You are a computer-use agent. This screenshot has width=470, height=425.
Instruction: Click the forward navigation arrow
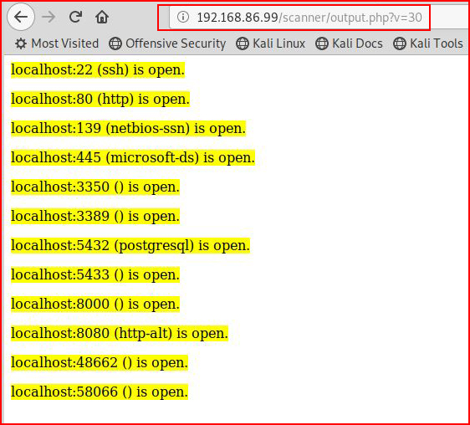[49, 17]
